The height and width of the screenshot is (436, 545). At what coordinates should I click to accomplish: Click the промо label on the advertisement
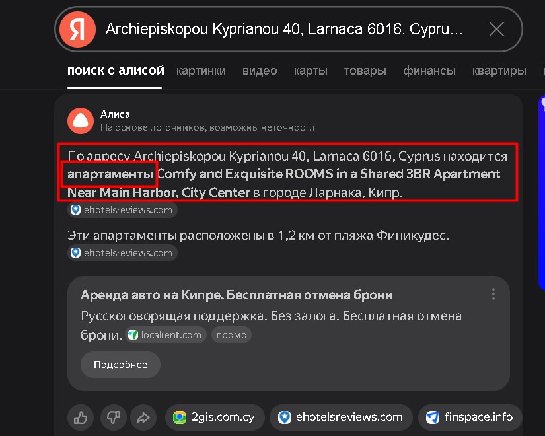pos(231,334)
